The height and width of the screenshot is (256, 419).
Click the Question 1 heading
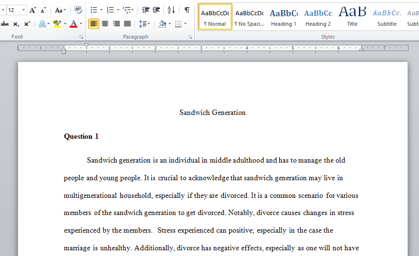[81, 136]
